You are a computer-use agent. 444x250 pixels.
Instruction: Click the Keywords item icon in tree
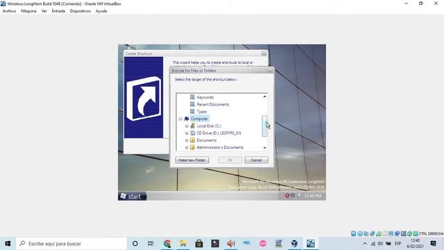[193, 97]
